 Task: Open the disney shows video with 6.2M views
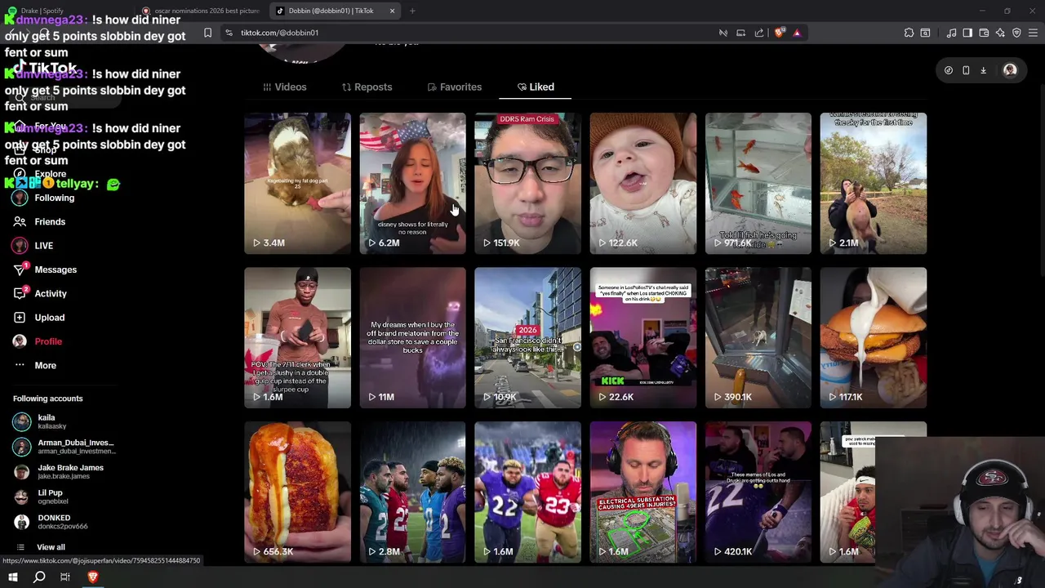[412, 184]
